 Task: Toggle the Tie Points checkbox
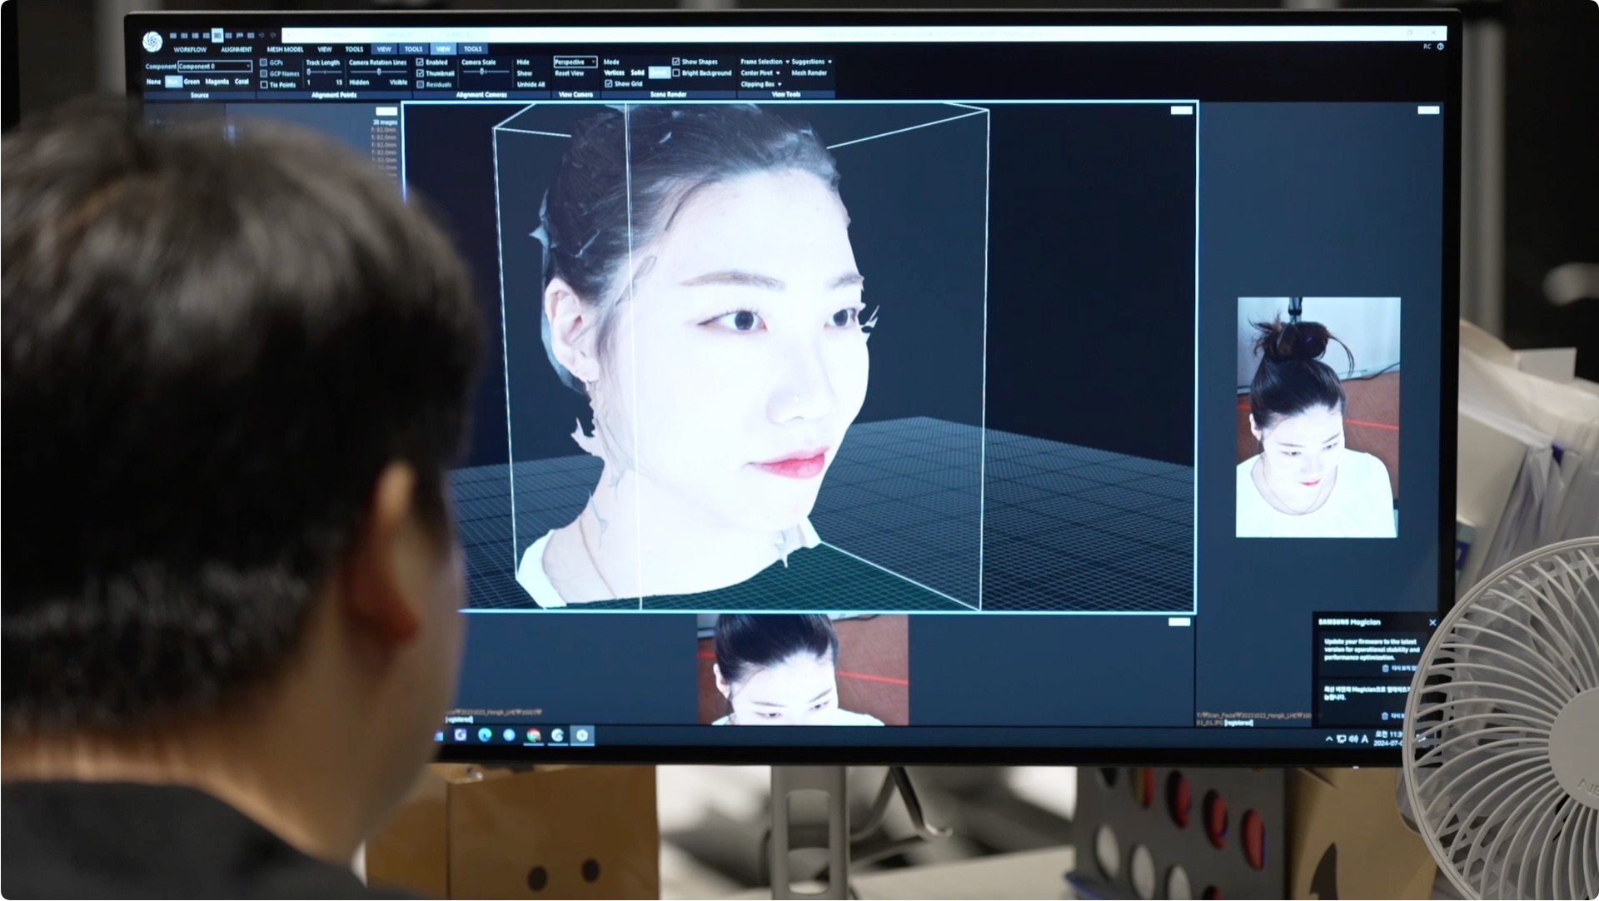265,85
